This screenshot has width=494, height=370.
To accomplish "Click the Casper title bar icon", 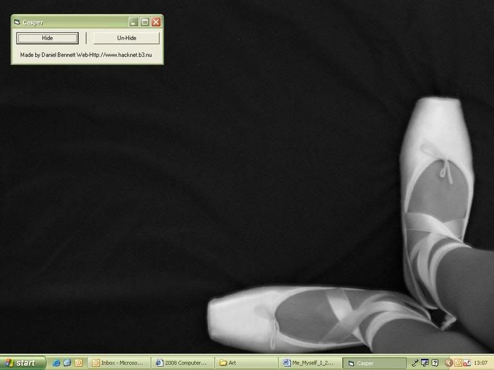I will pos(17,22).
